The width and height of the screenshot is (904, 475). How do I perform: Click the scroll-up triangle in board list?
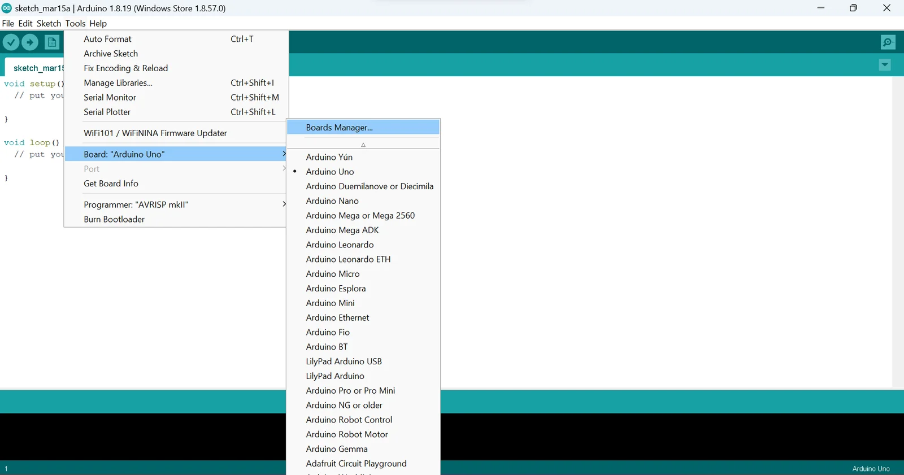pyautogui.click(x=363, y=145)
